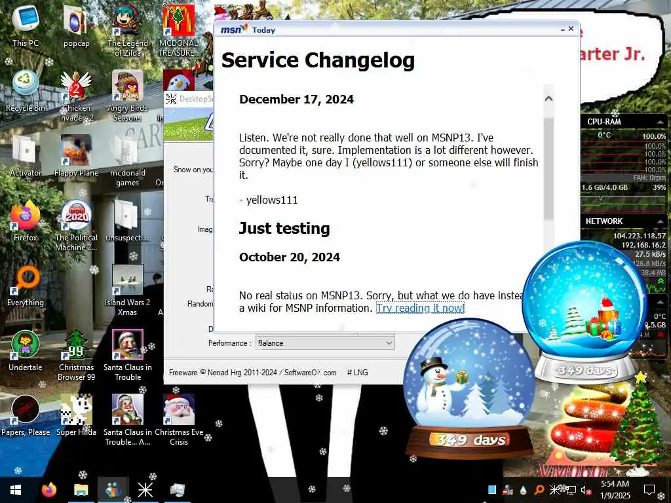Open the unsuspecti... desktop folder icon
671x503 pixels.
127,221
